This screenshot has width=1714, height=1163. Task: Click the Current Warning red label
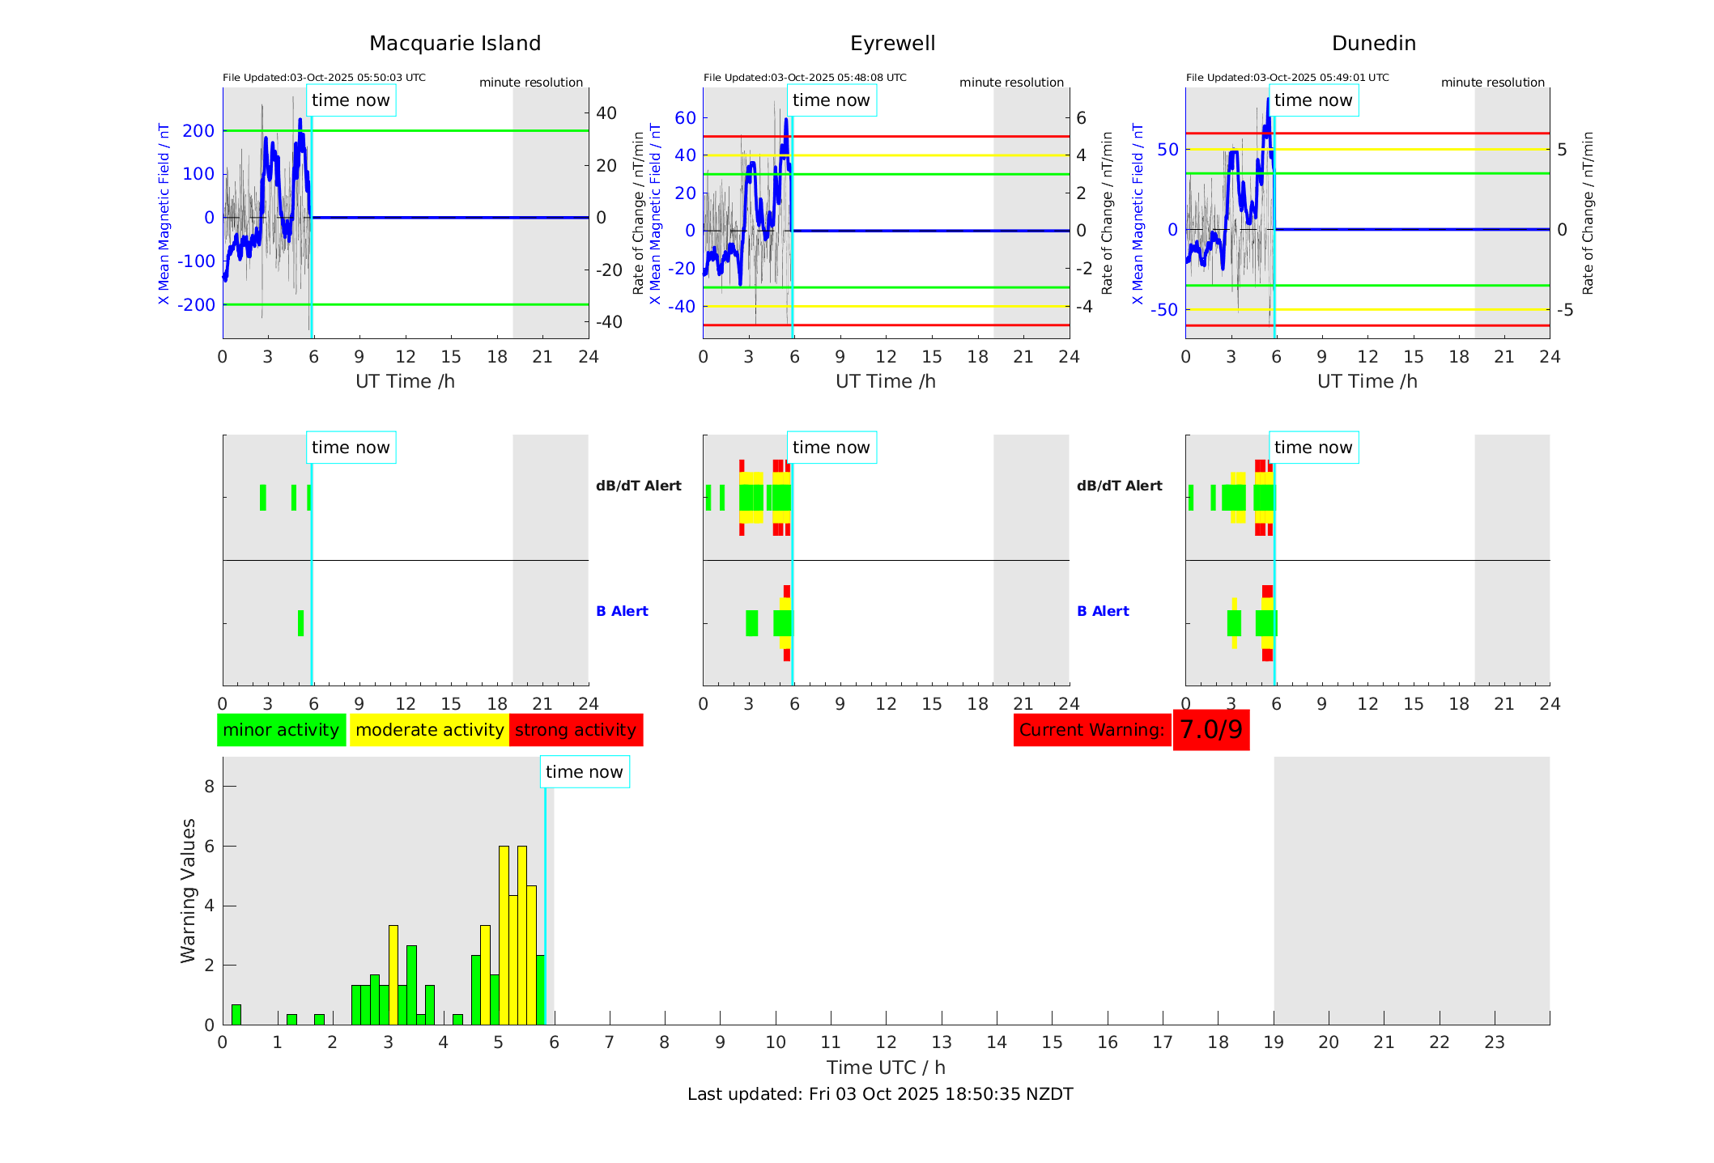(x=1091, y=730)
